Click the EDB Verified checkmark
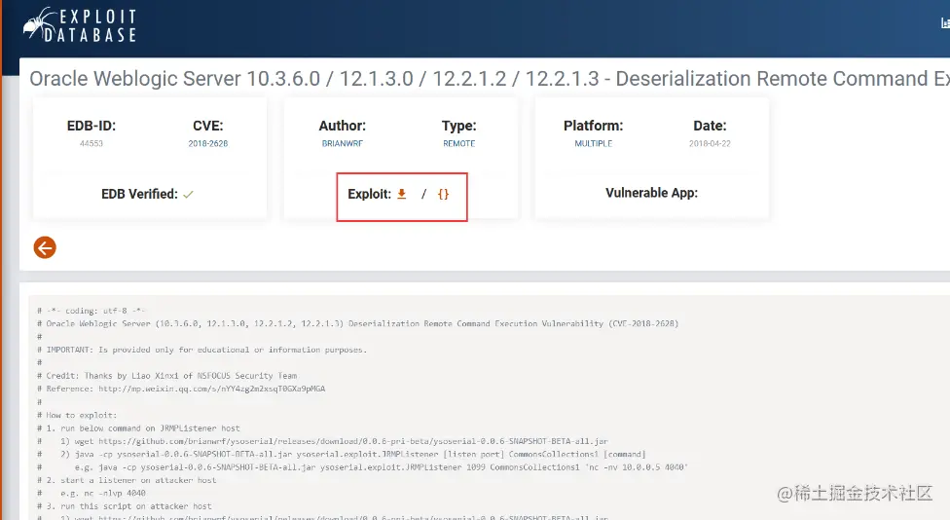Viewport: 950px width, 520px height. point(189,195)
